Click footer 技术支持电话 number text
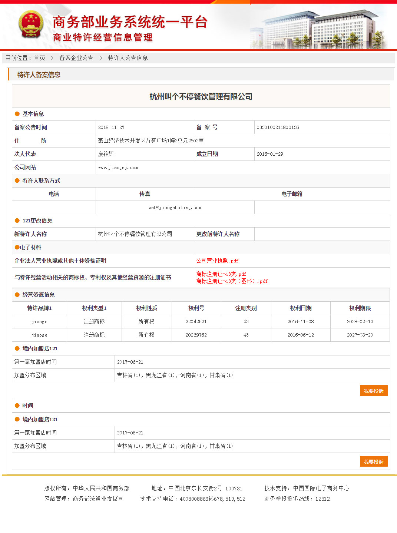397x533 pixels. click(x=192, y=499)
